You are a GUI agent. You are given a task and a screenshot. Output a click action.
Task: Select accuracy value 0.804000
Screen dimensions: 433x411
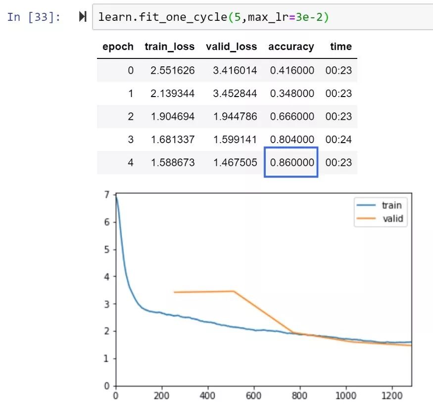[x=292, y=139]
